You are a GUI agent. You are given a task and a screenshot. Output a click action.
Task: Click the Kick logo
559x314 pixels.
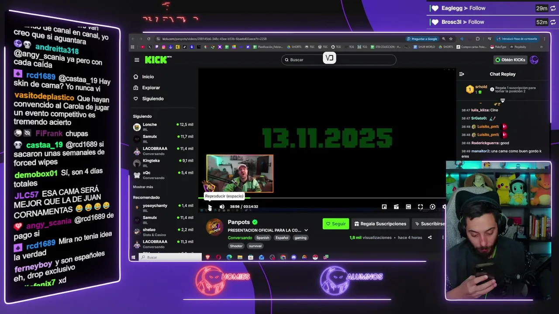pyautogui.click(x=158, y=60)
